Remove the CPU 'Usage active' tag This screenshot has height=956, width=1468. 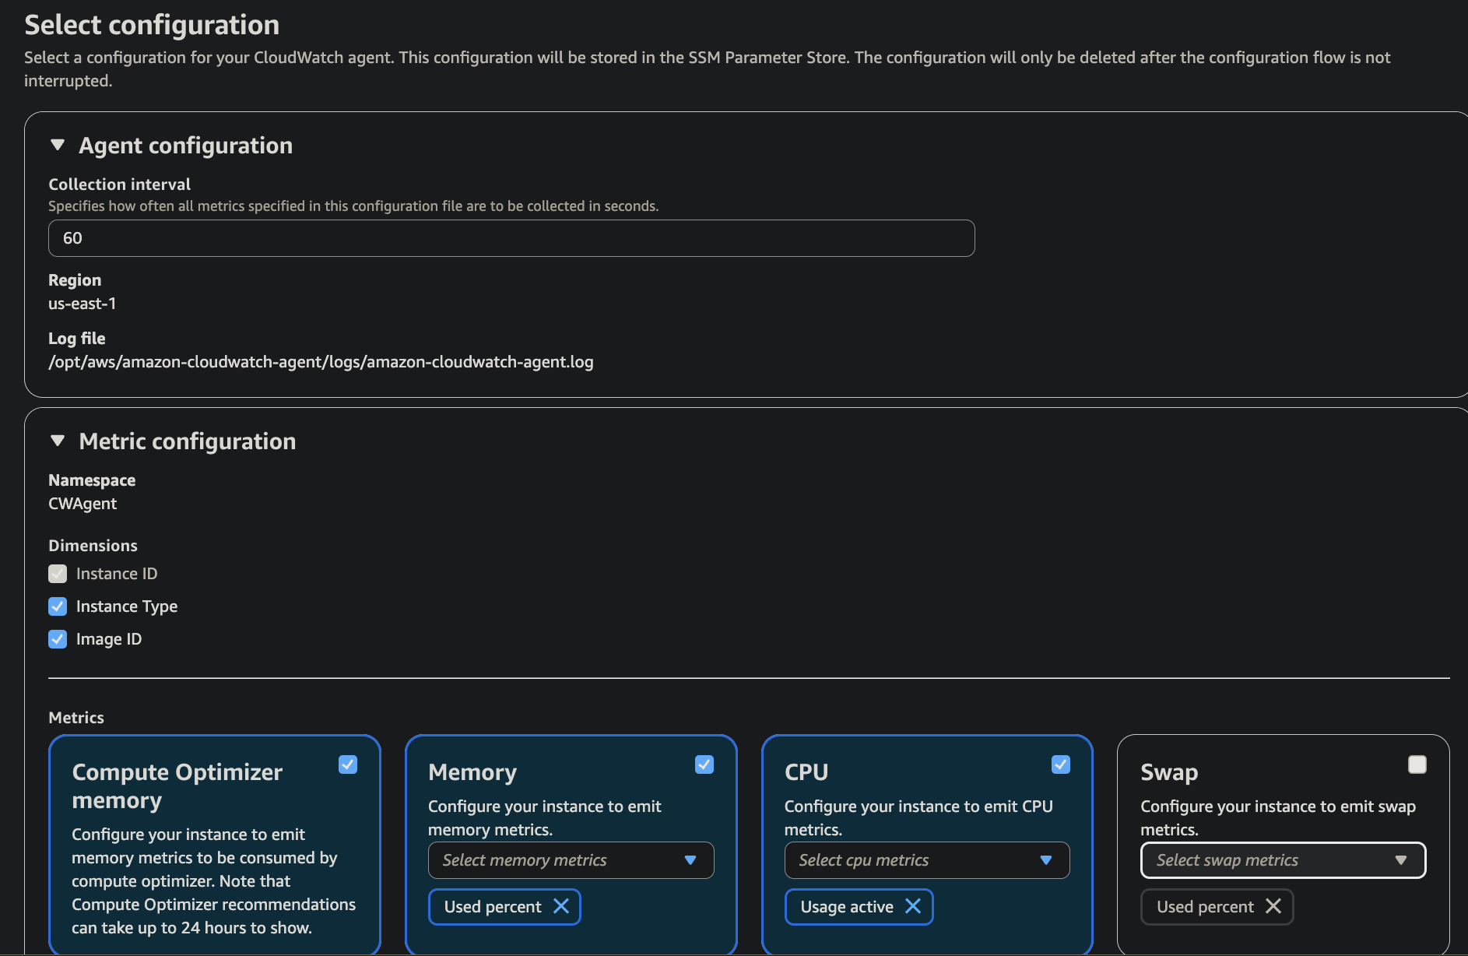tap(913, 906)
